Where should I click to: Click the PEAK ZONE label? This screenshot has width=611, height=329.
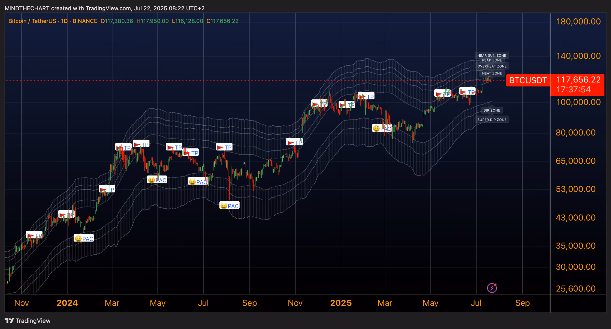click(492, 60)
